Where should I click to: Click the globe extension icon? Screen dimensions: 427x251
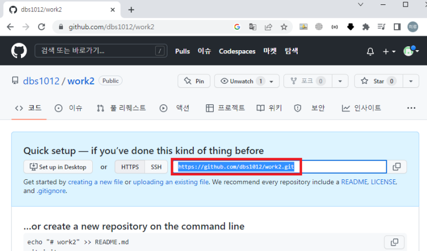(x=319, y=26)
